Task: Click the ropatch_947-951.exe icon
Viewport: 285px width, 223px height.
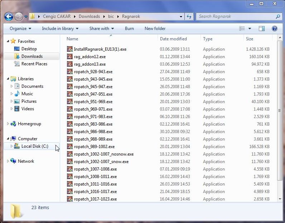Action: click(70, 94)
